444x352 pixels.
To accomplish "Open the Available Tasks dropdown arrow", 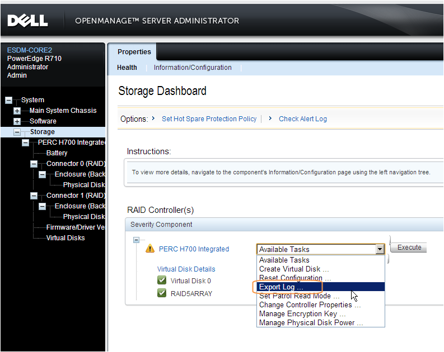I will click(x=380, y=249).
